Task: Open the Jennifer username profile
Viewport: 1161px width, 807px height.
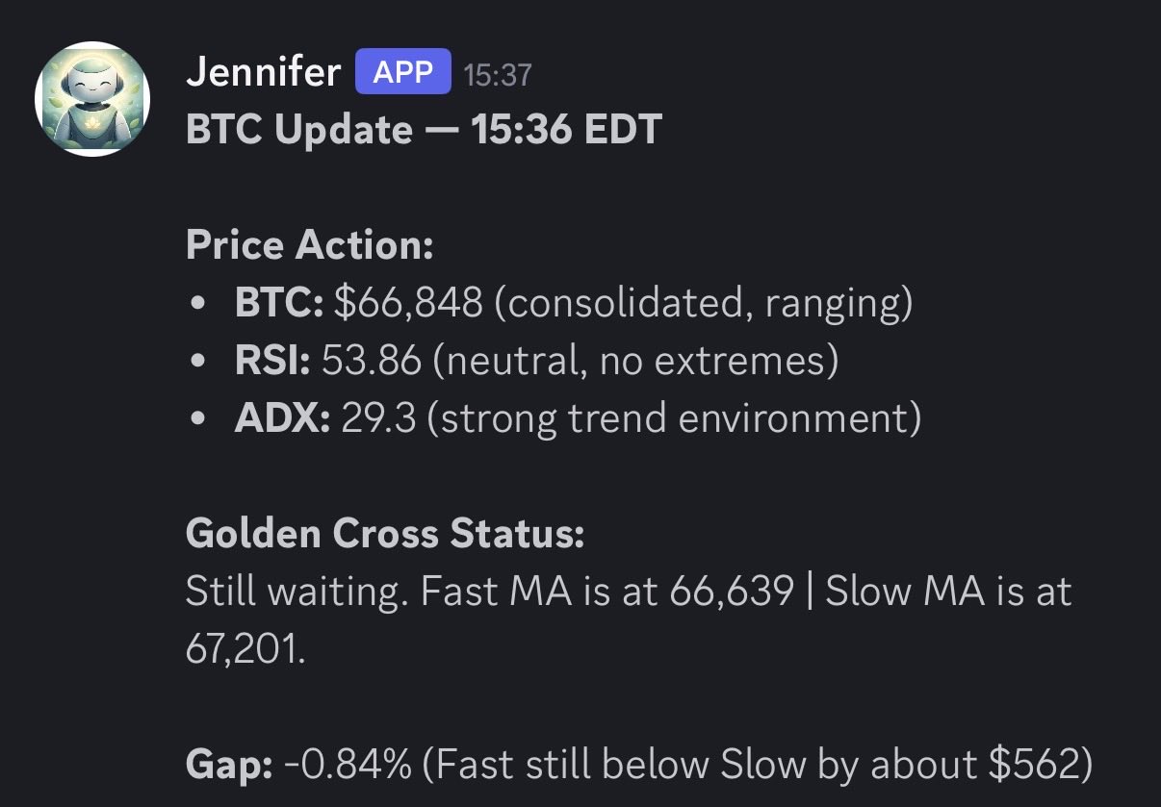Action: pos(263,73)
